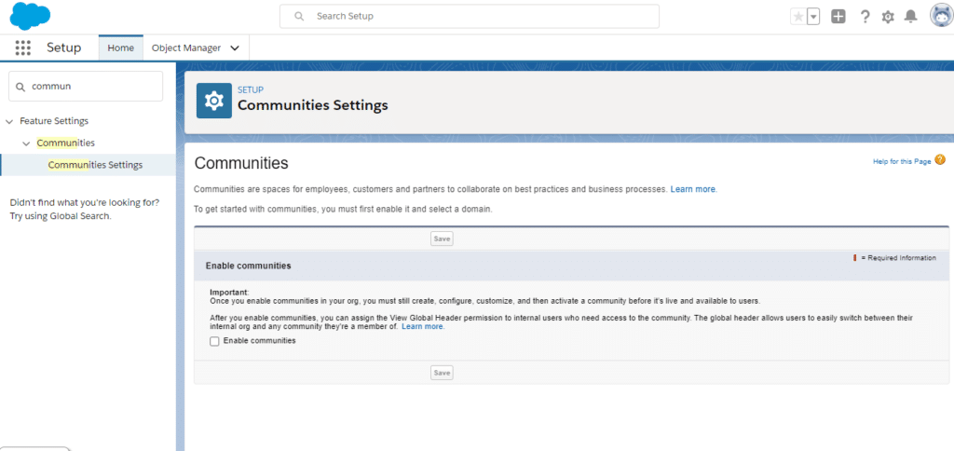Screen dimensions: 954x451
Task: Open the Object Manager tab
Action: pos(186,48)
